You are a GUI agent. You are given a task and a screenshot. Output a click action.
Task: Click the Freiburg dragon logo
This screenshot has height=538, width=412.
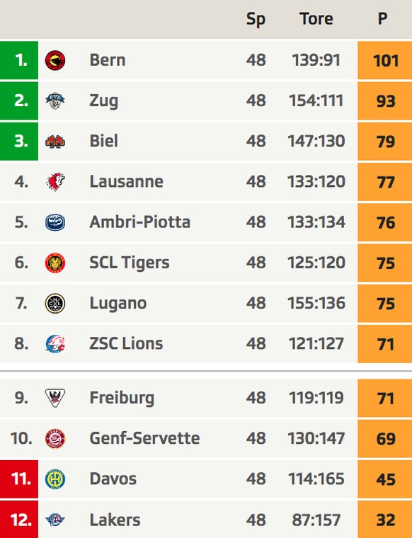[55, 398]
